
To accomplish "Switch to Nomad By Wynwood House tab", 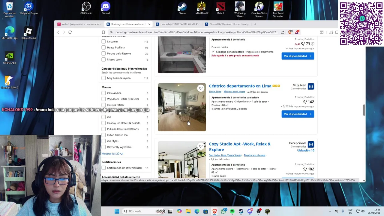I will [x=226, y=24].
